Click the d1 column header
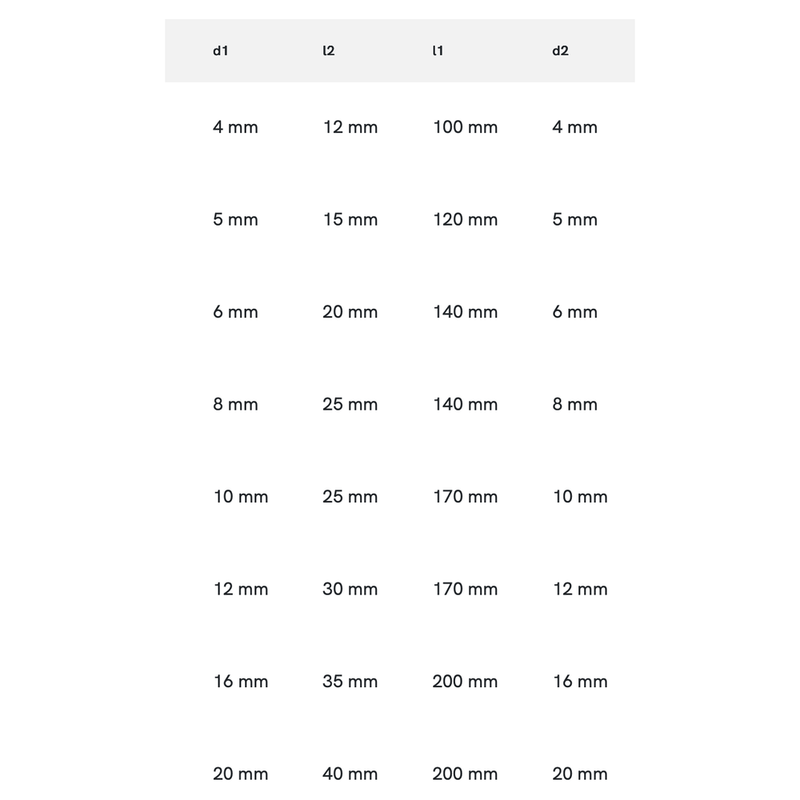 click(x=221, y=51)
